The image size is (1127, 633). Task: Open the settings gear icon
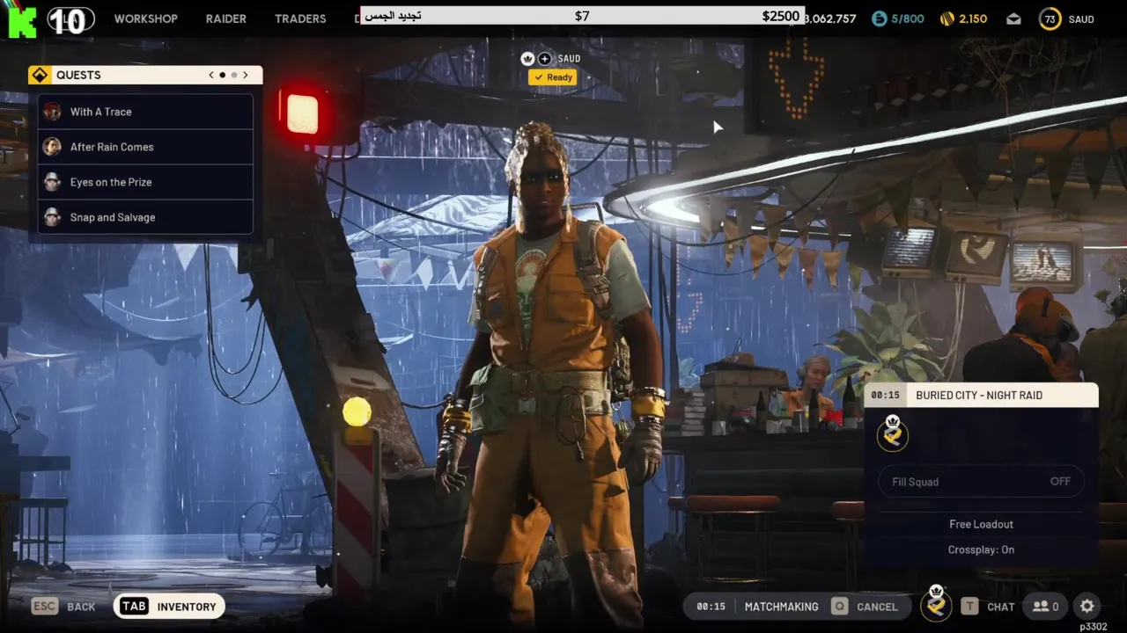[x=1087, y=607]
